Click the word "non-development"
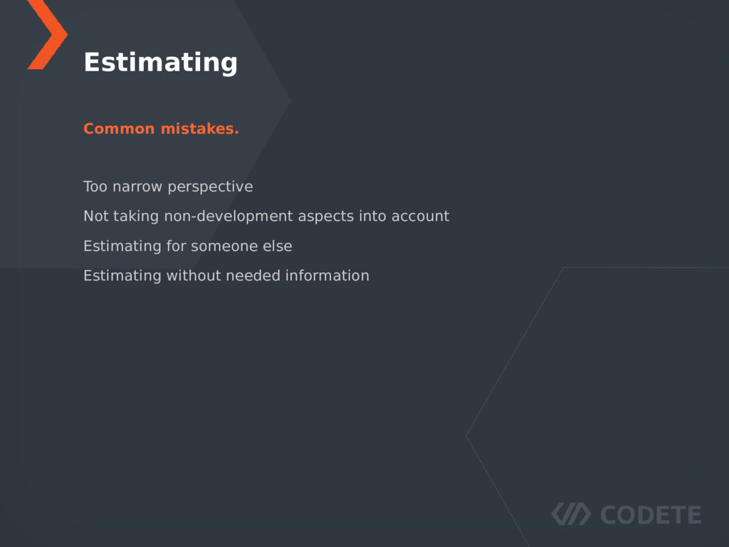This screenshot has height=547, width=729. click(229, 217)
